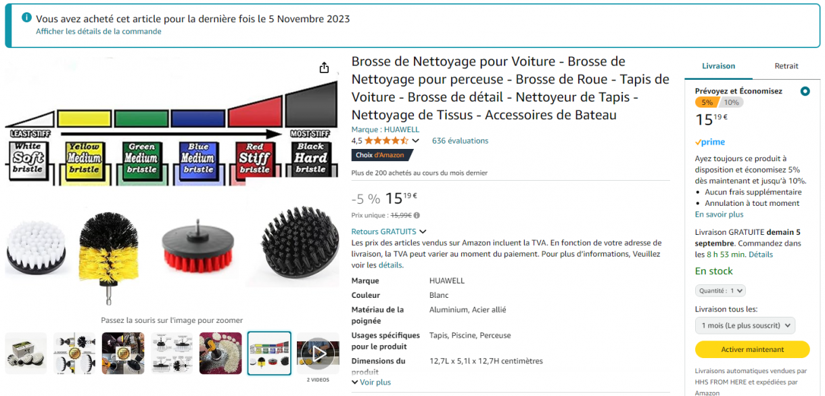
Task: Click the Choix d'Amazon badge
Action: 379,155
